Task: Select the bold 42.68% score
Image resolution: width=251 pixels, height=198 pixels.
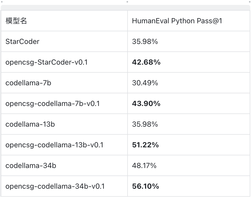Action: point(146,62)
